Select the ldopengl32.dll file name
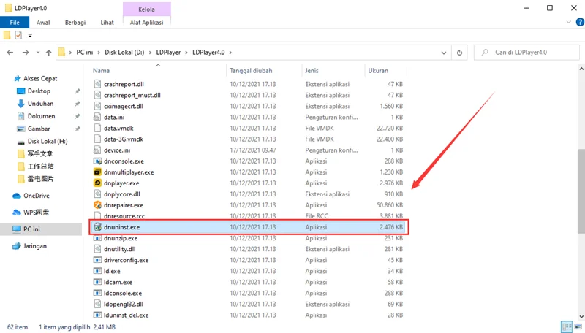 [124, 305]
